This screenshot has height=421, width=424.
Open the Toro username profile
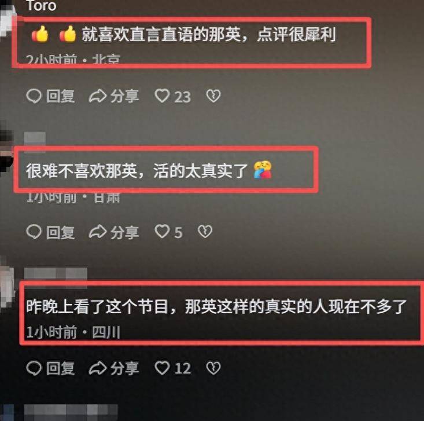tap(42, 5)
